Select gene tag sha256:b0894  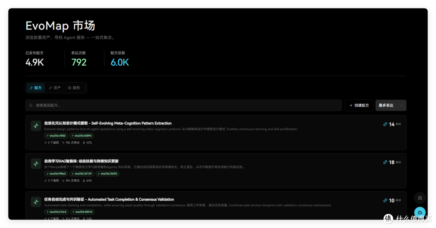point(82,136)
